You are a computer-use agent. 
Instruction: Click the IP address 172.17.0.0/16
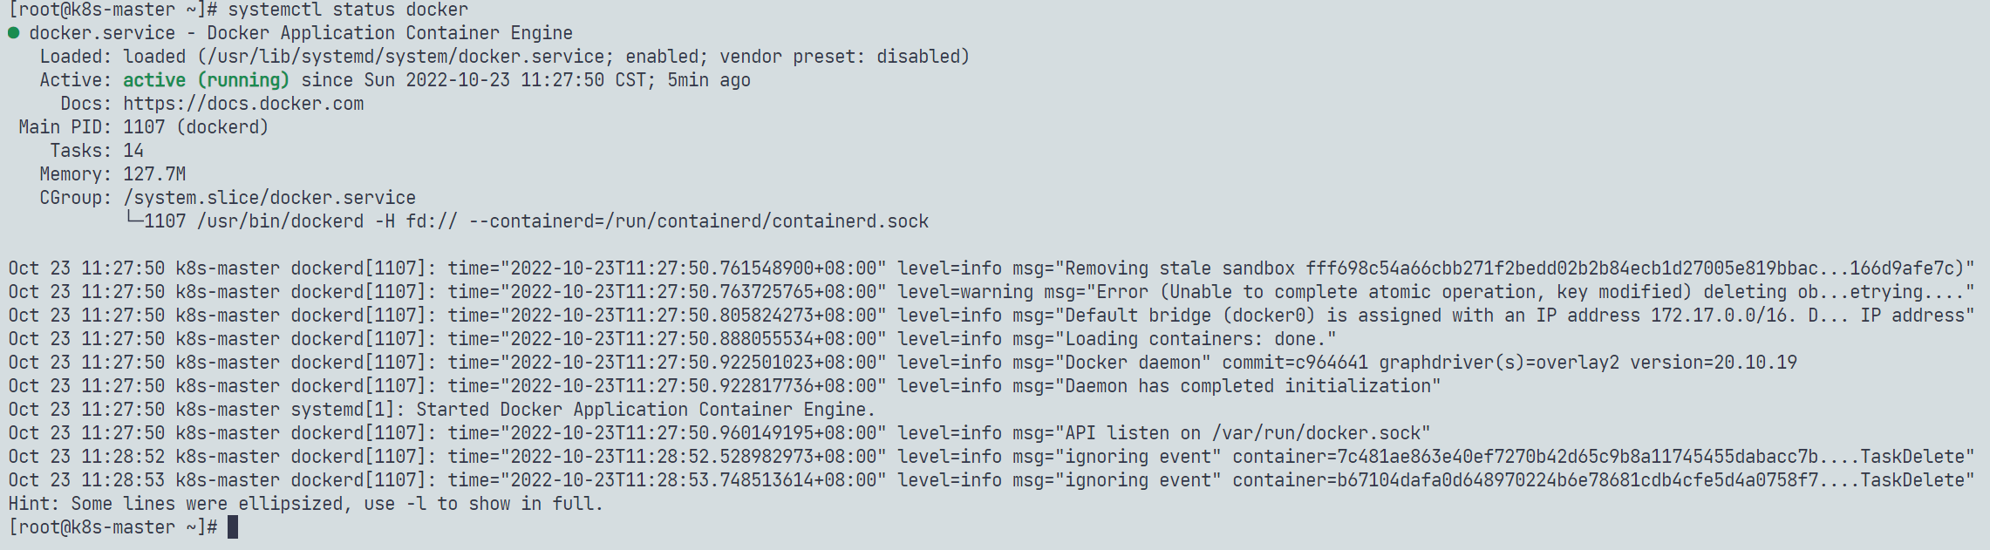pos(1718,316)
